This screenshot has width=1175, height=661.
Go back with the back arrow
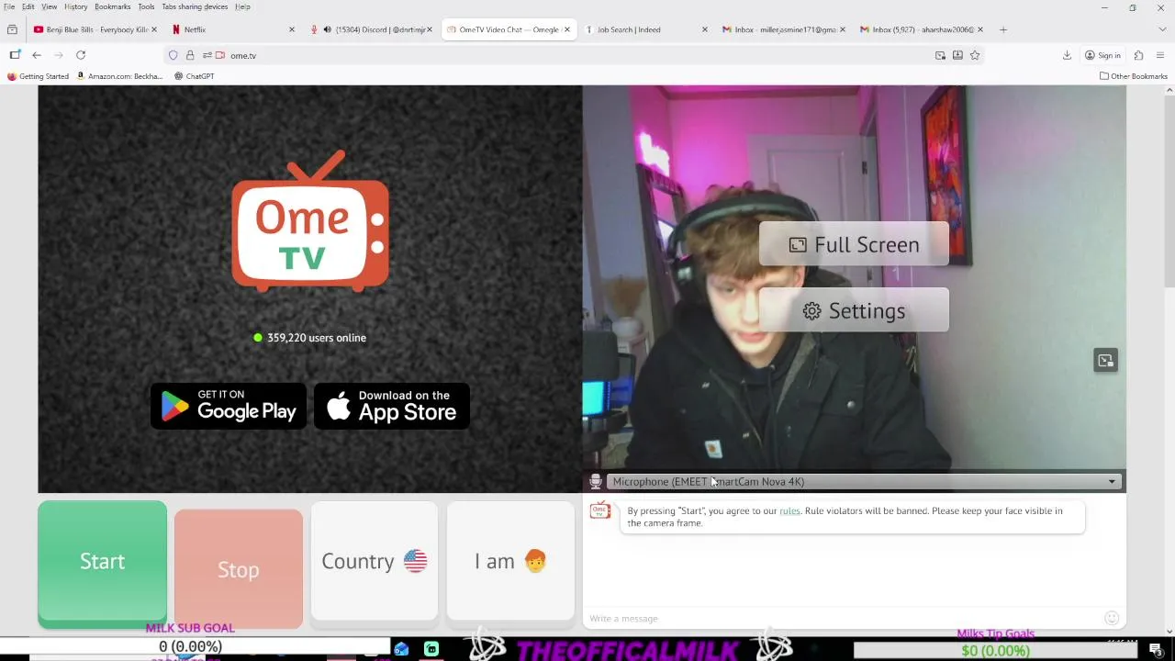tap(37, 55)
